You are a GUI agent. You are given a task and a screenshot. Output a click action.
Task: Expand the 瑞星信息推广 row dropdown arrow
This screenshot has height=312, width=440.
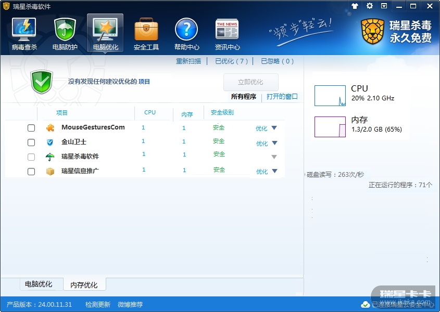(275, 171)
